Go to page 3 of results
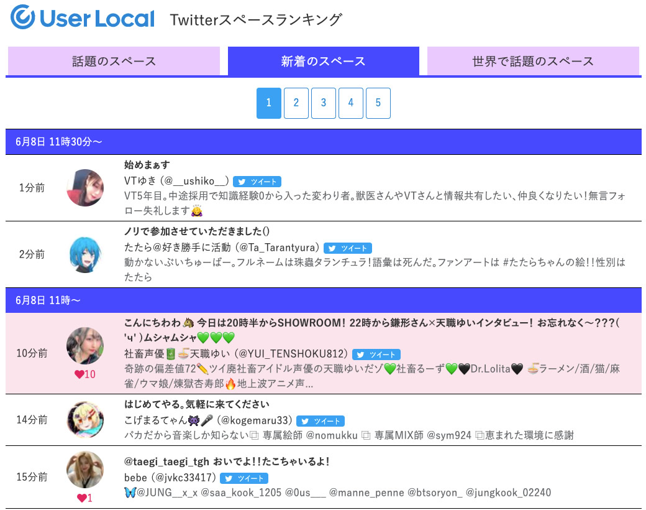The width and height of the screenshot is (646, 510). pos(324,103)
